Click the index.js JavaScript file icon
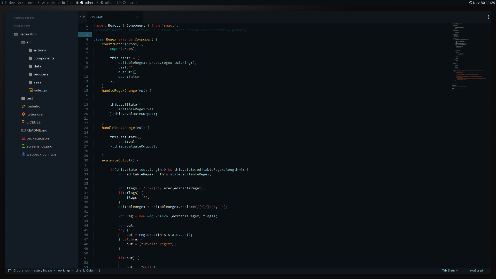 click(30, 90)
